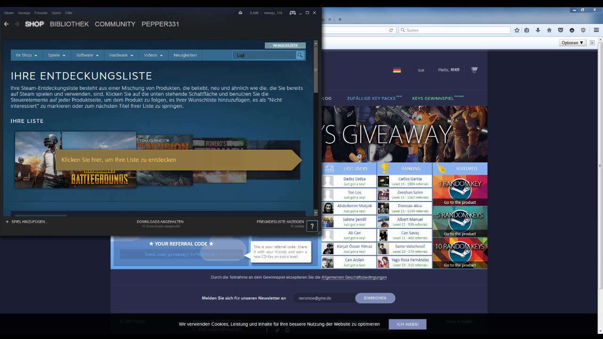The height and width of the screenshot is (339, 603).
Task: Add a game with the plus icon
Action: click(x=7, y=222)
